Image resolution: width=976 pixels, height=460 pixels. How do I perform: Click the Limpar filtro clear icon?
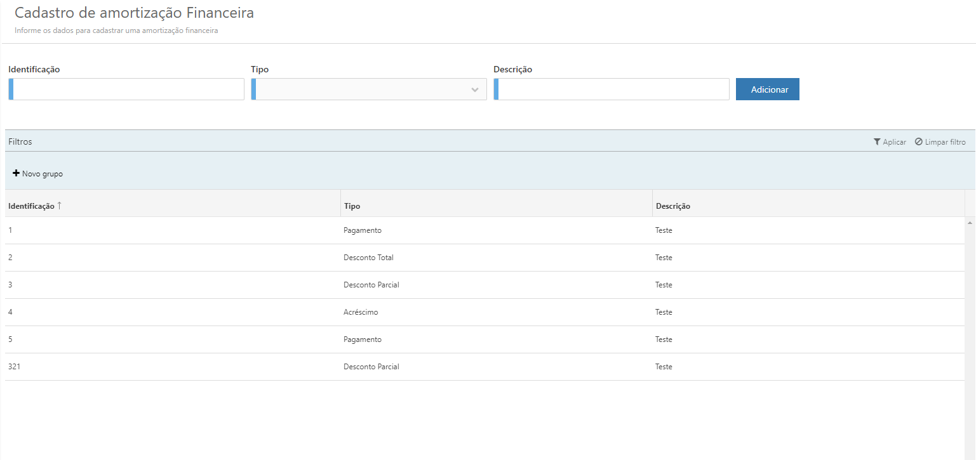[918, 142]
